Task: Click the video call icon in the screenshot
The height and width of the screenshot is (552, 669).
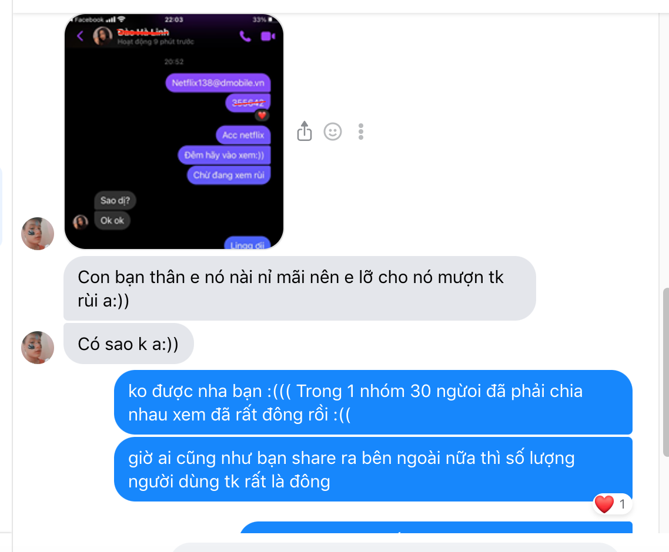Action: 268,36
